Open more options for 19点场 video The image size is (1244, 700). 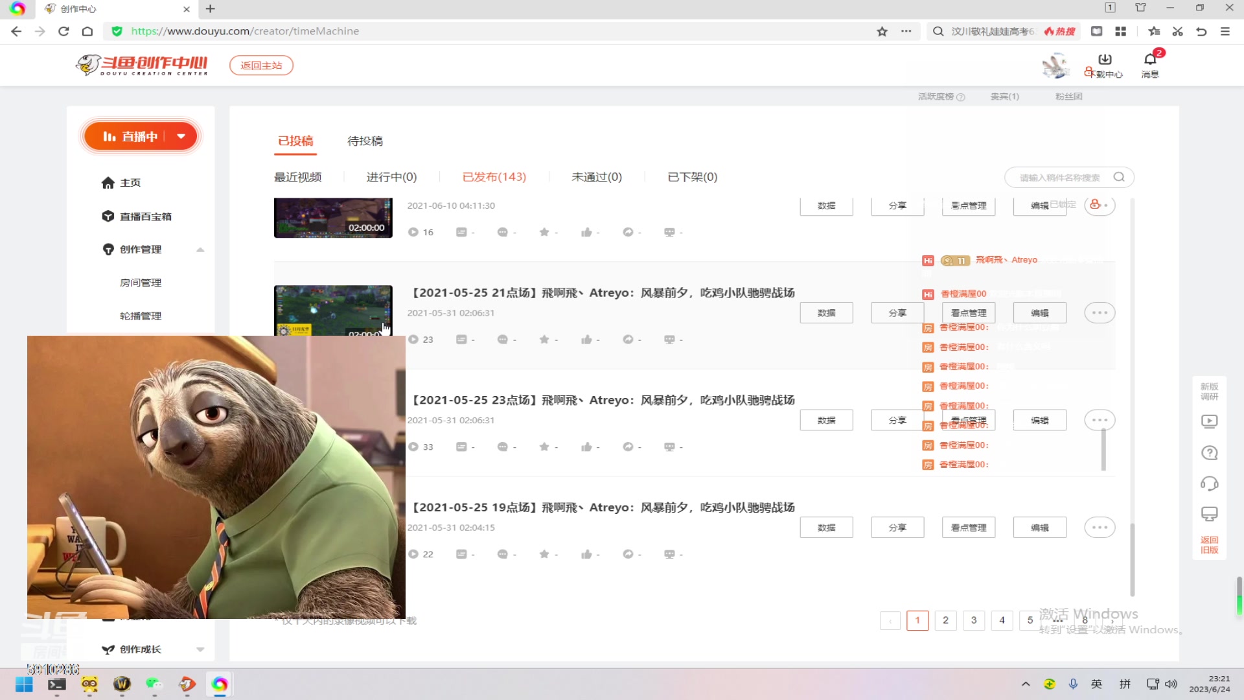1100,528
